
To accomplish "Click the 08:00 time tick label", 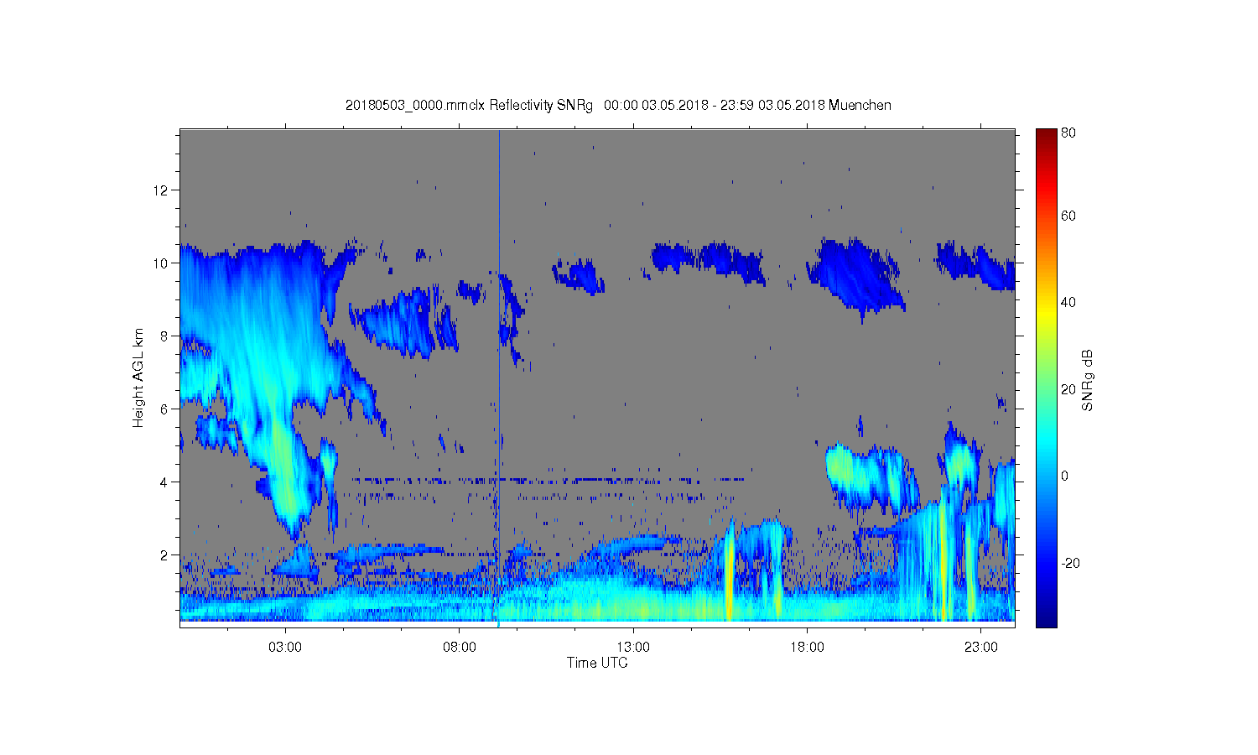I will point(460,648).
